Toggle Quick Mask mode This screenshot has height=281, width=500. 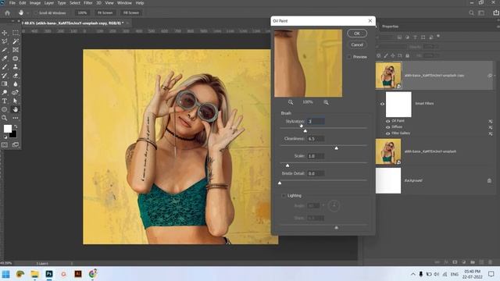point(5,145)
